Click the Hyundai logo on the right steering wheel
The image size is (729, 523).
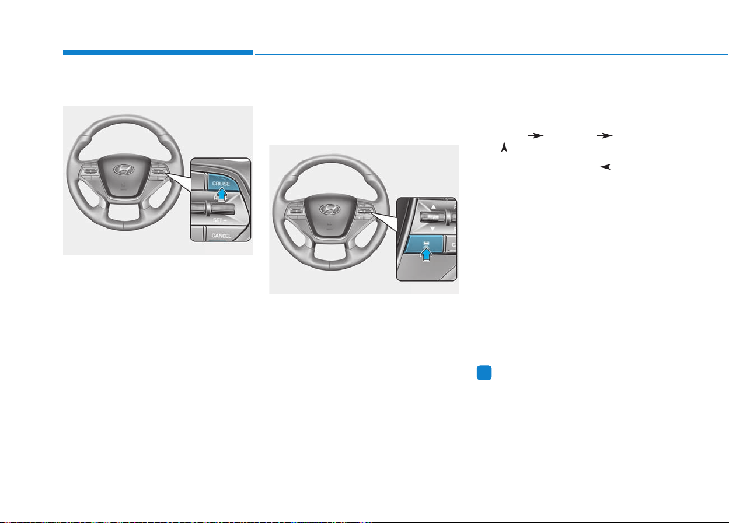329,208
